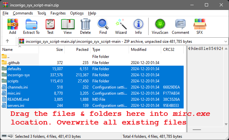Select the incorrigo-syx folder name

pos(19,75)
